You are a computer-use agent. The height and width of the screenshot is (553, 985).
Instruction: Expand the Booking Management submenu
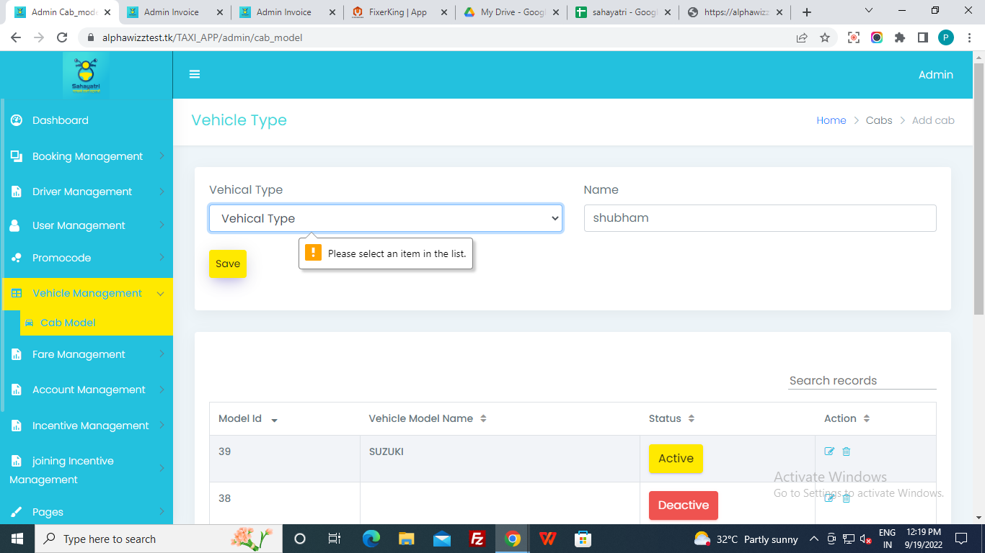pyautogui.click(x=162, y=156)
